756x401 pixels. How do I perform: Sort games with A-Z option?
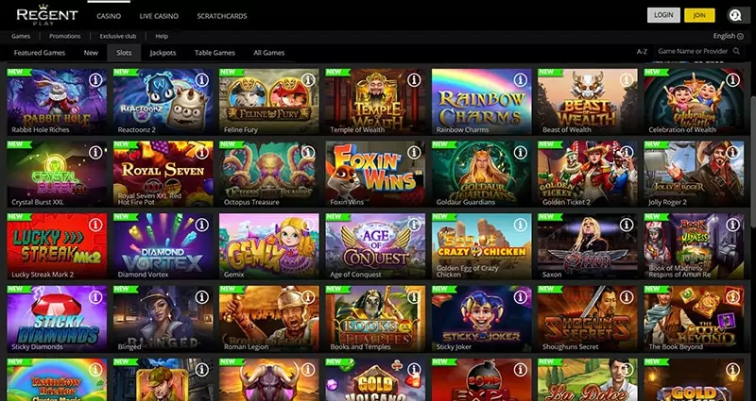pyautogui.click(x=642, y=52)
